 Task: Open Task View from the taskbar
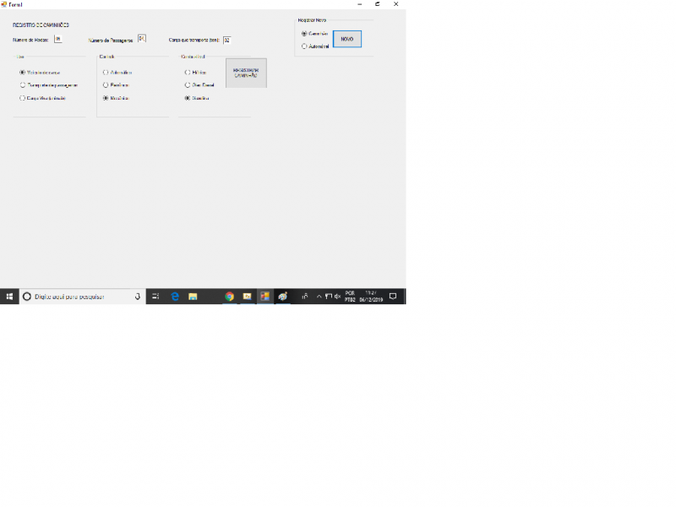coord(155,297)
